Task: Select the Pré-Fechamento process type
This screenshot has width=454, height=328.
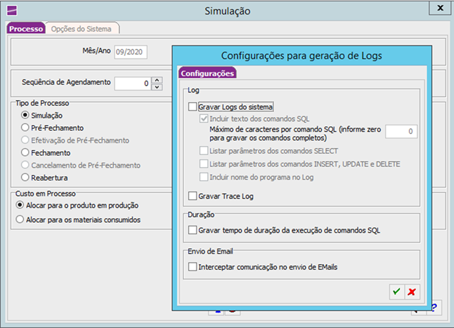Action: pyautogui.click(x=26, y=128)
